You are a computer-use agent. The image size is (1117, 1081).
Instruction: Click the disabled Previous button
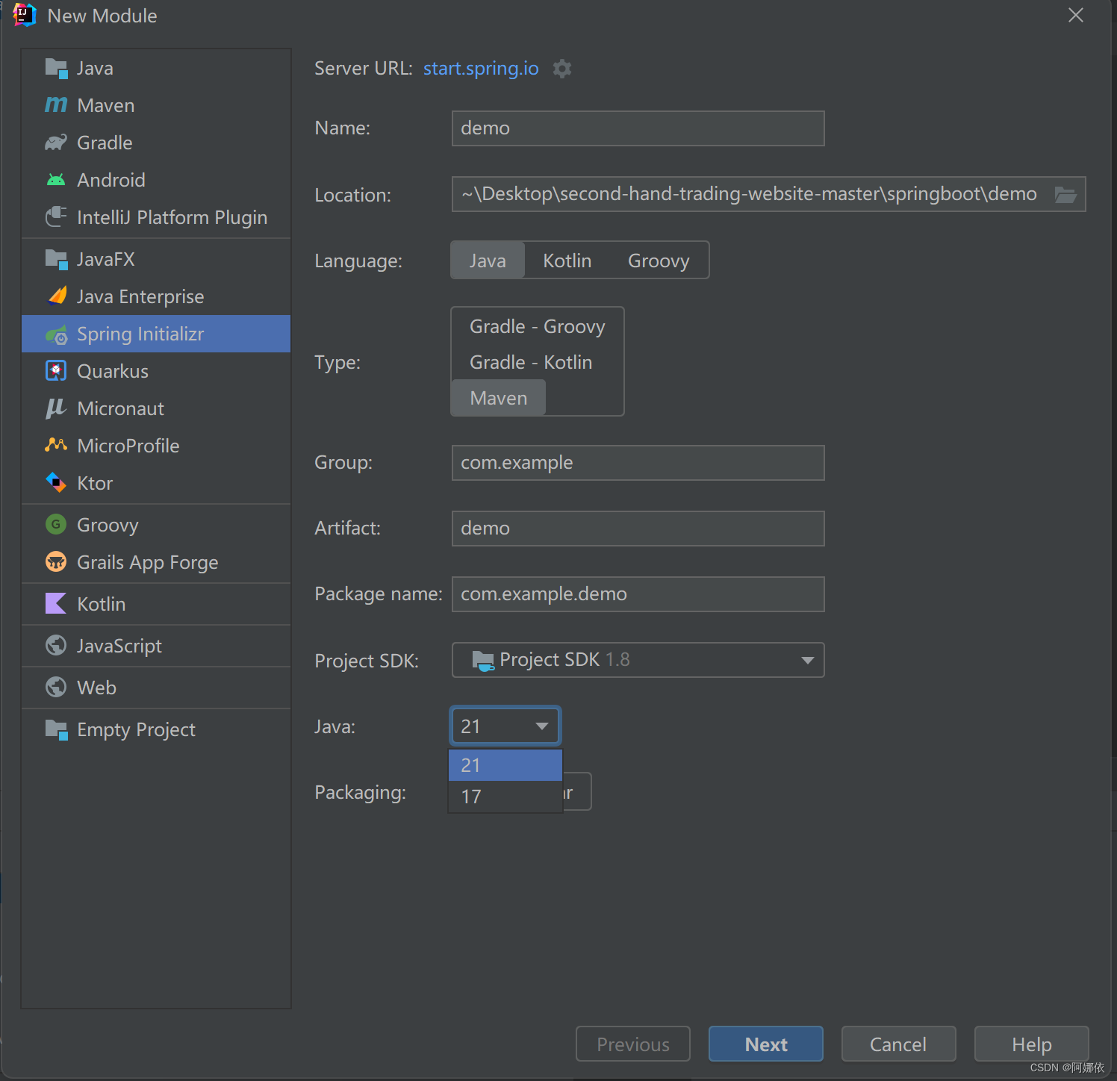coord(633,1044)
